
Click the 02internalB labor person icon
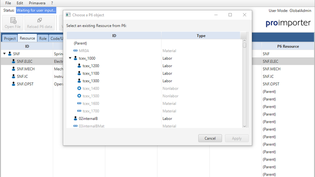(75, 119)
